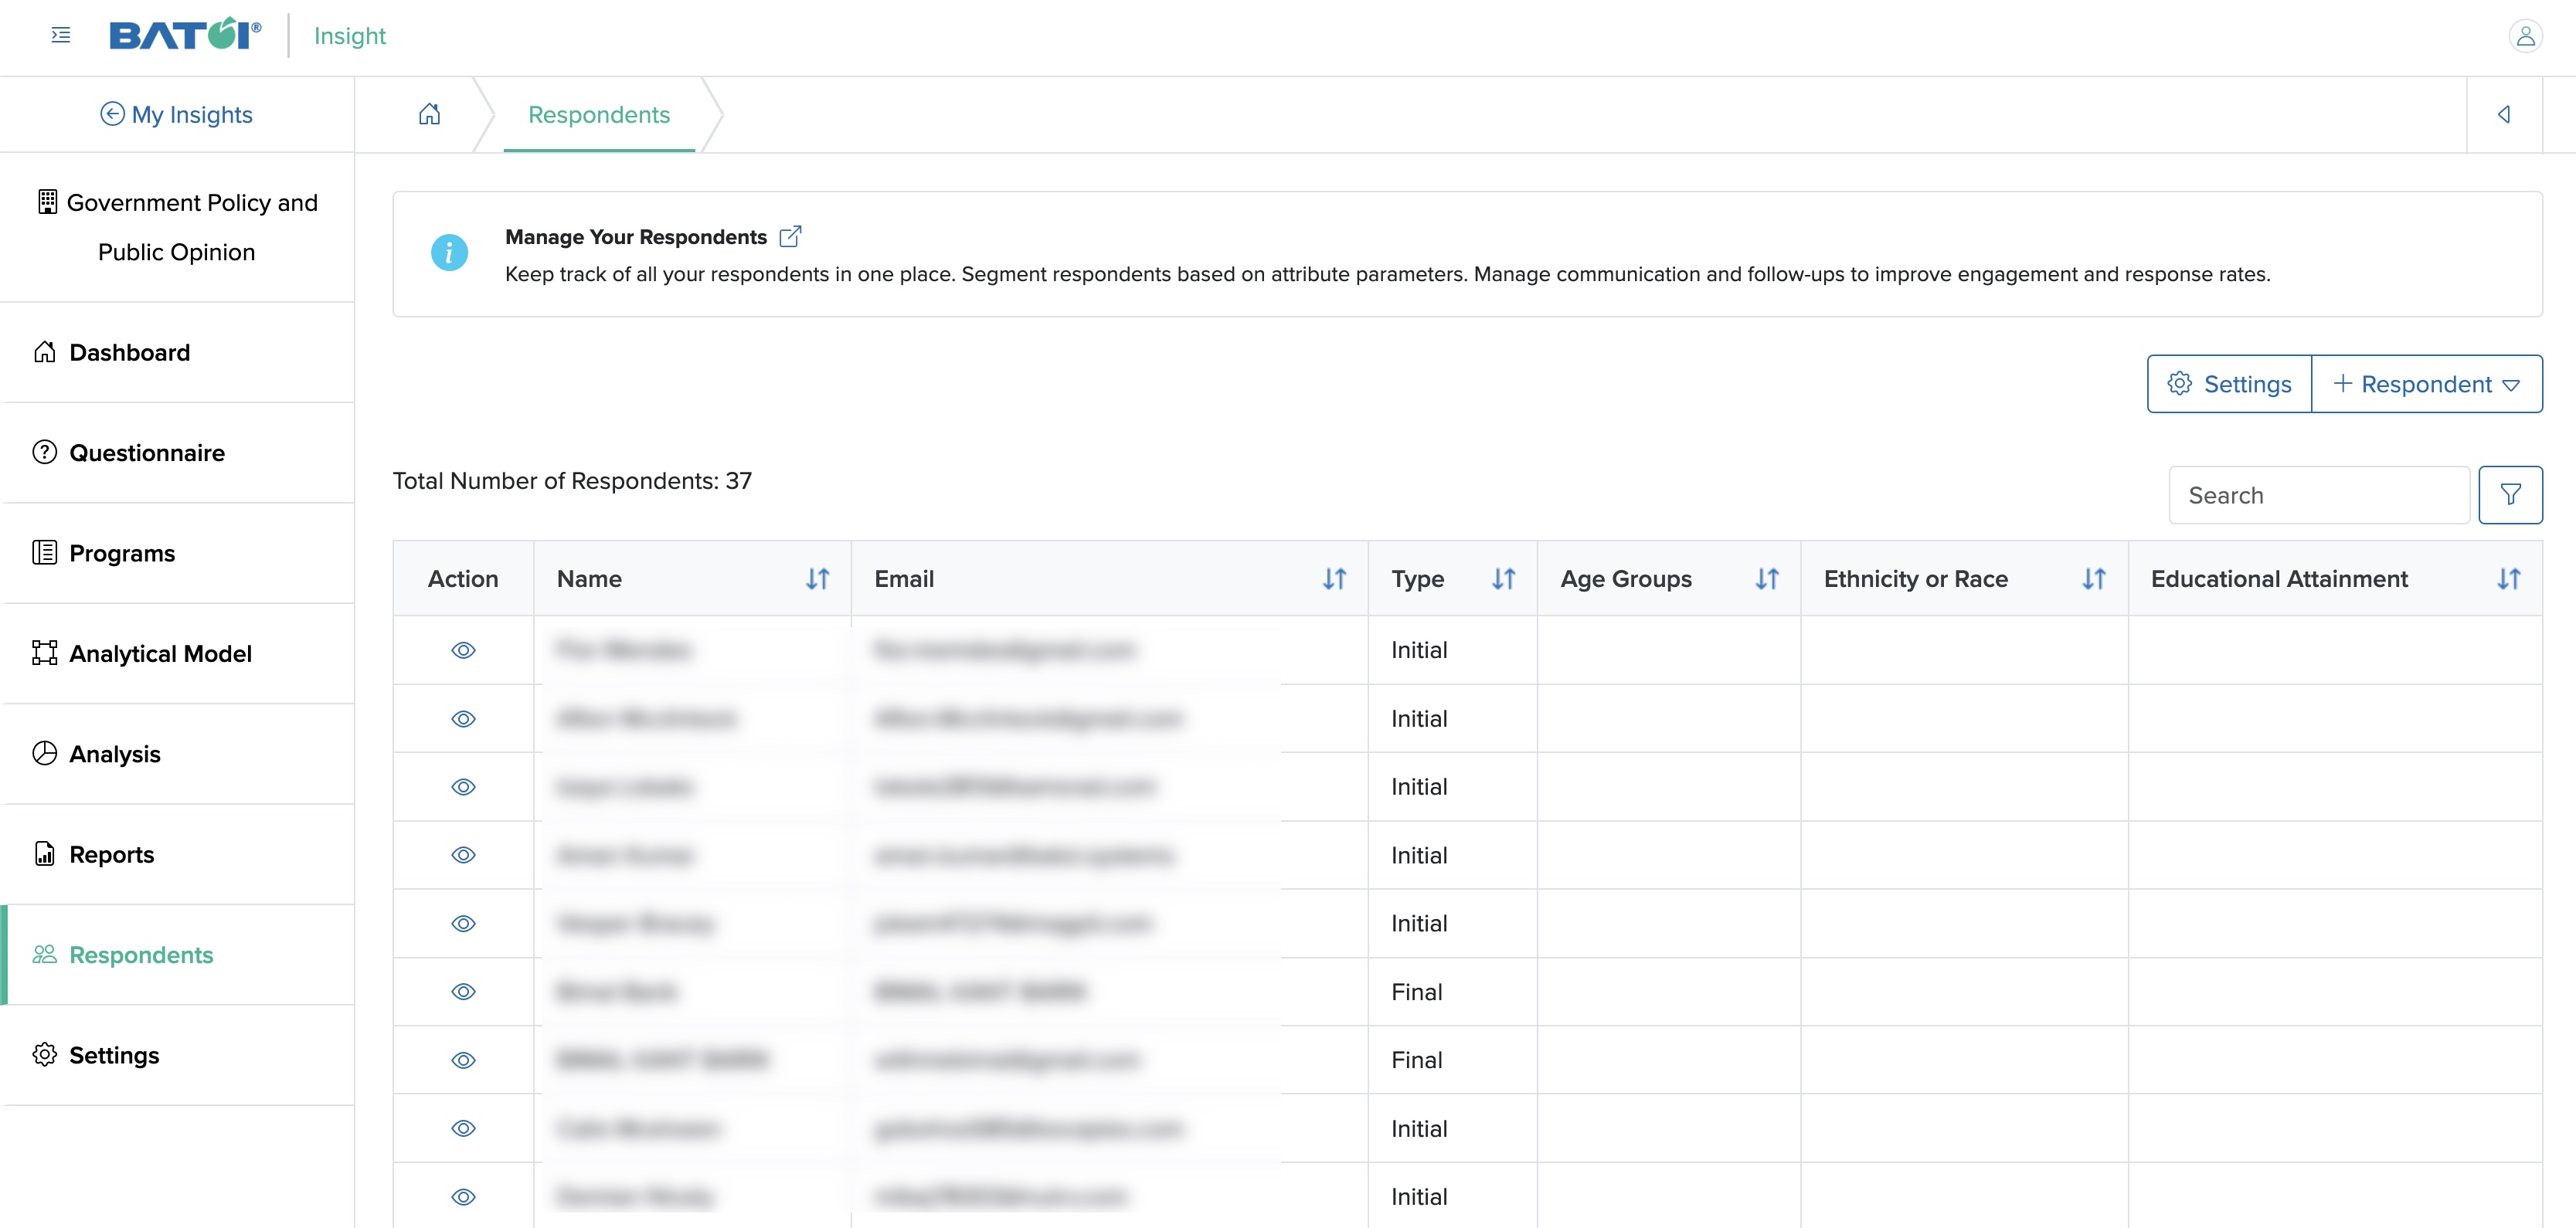Expand the Respondent add dropdown

pyautogui.click(x=2427, y=384)
